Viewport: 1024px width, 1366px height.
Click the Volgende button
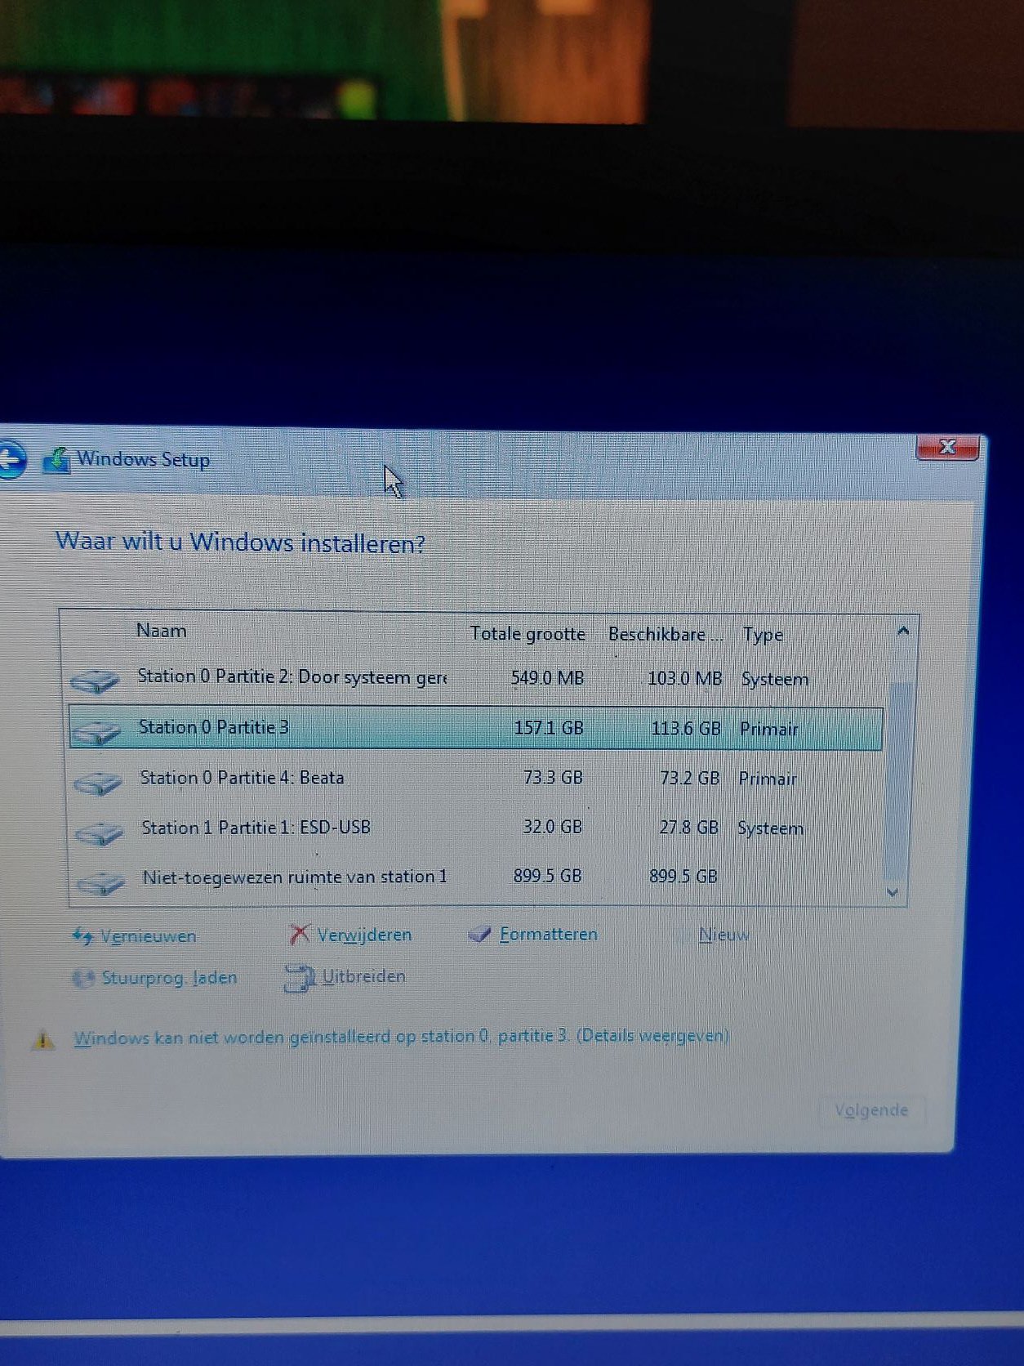[871, 1110]
